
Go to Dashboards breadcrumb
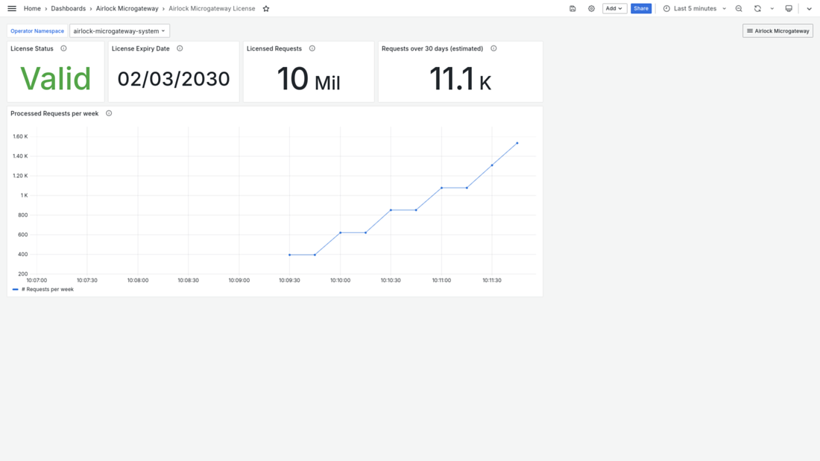[68, 8]
